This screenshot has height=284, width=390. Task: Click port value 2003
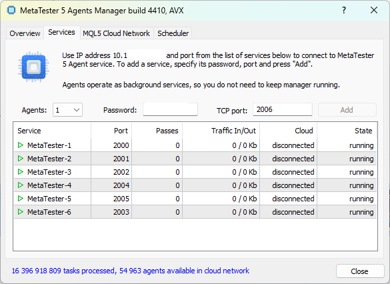pyautogui.click(x=121, y=212)
